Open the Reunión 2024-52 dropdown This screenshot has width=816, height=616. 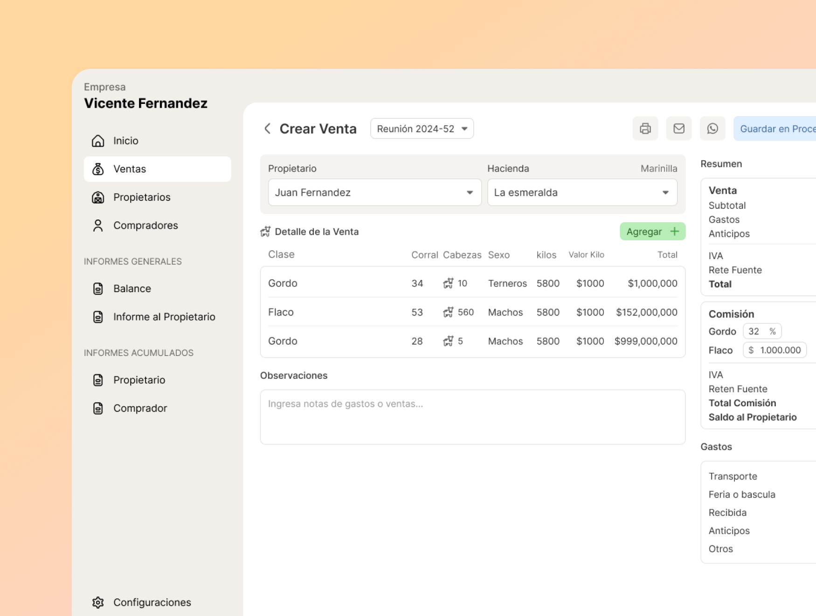point(422,129)
